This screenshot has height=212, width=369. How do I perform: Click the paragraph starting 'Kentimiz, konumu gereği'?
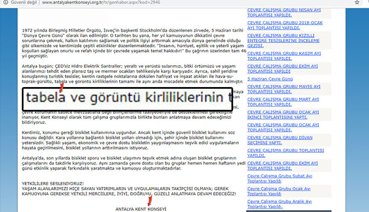pos(130,140)
